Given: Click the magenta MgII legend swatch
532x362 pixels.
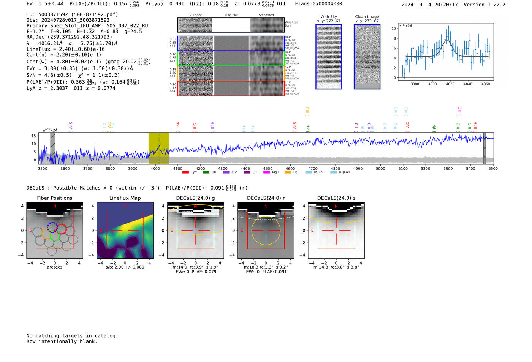Looking at the screenshot, I should pyautogui.click(x=266, y=172).
